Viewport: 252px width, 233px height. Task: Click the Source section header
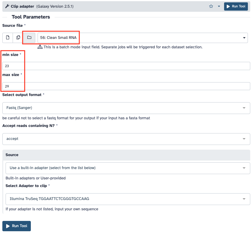click(12, 155)
